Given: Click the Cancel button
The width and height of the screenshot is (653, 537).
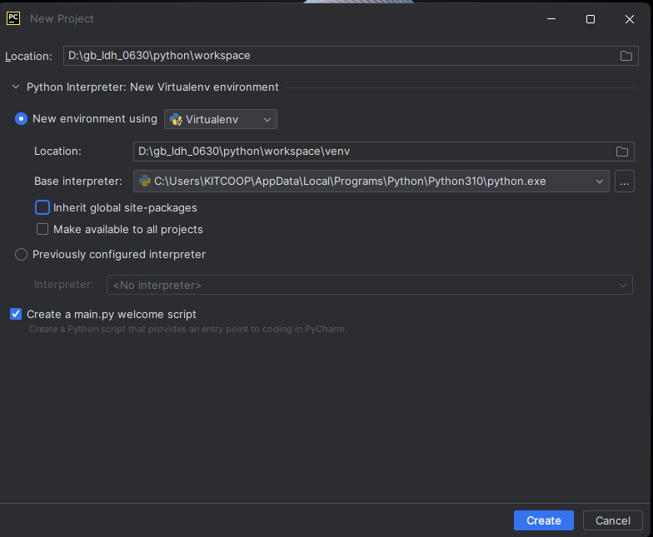Looking at the screenshot, I should click(613, 520).
